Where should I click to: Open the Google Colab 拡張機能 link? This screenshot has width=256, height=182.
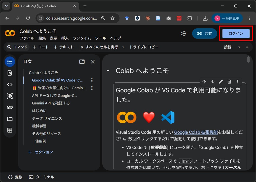tap(196, 132)
